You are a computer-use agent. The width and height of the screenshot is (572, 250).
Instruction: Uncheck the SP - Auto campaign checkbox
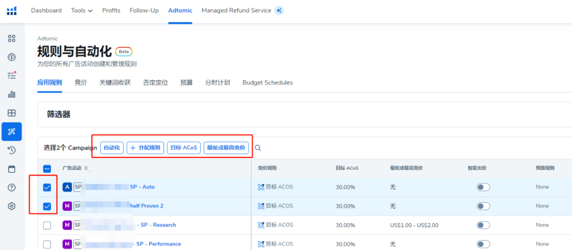[47, 188]
